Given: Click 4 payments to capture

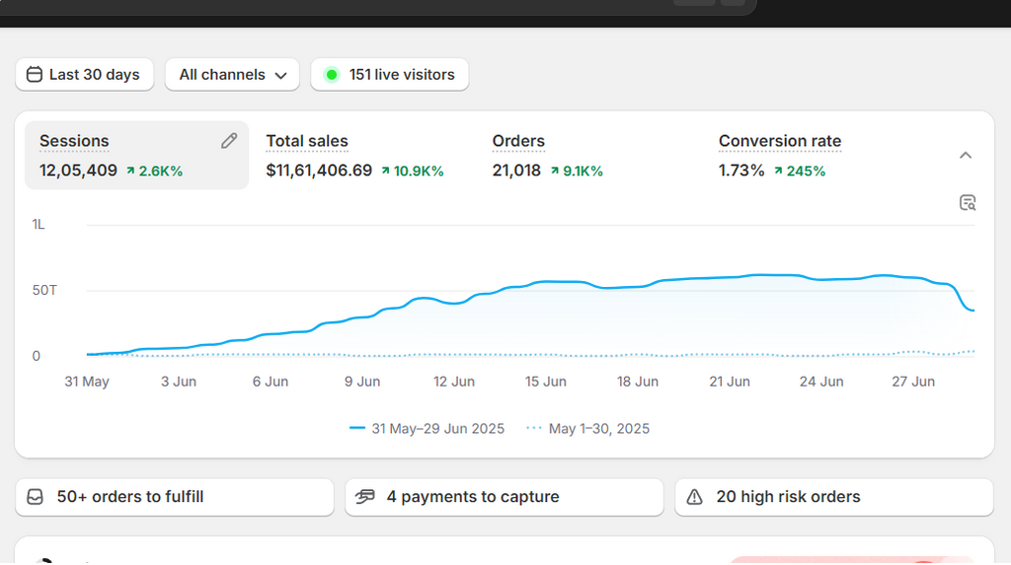Looking at the screenshot, I should 505,497.
